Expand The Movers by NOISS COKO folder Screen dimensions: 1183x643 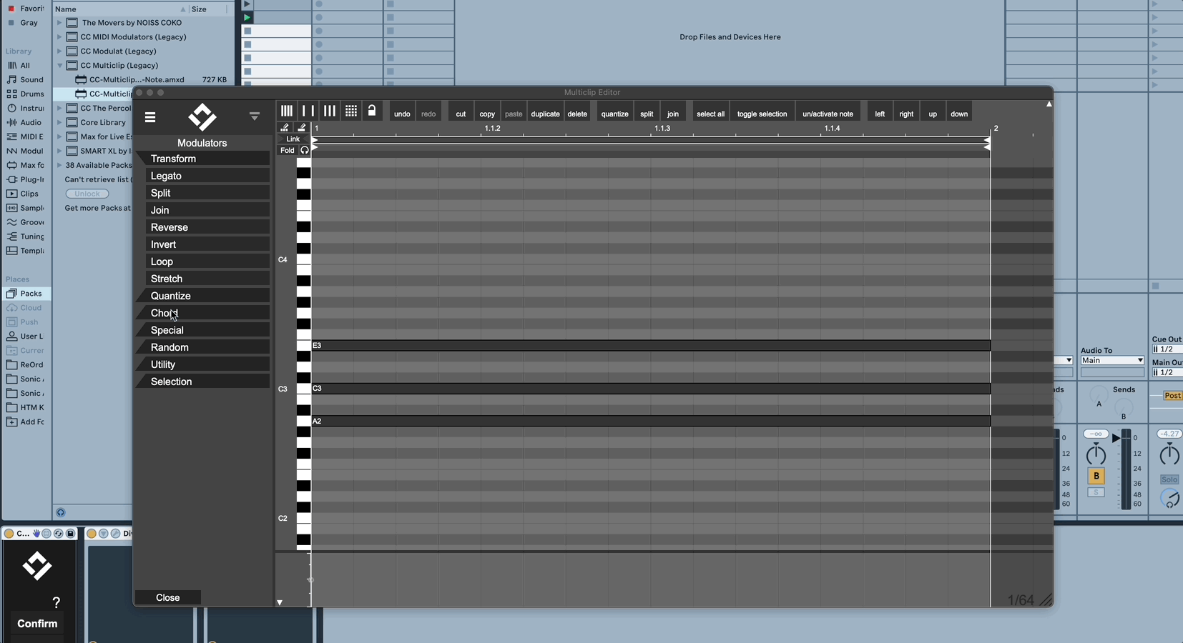(59, 23)
